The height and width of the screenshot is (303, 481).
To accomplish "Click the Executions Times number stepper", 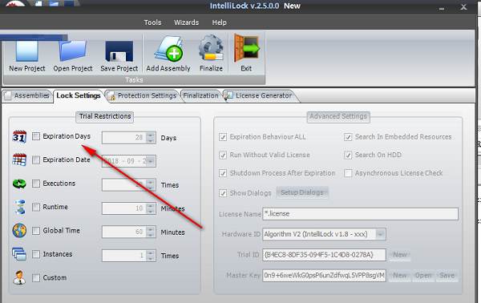I will (151, 184).
